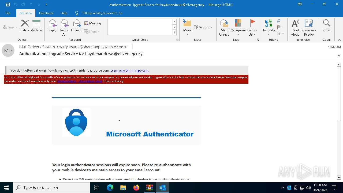This screenshot has width=343, height=193.
Task: Expand the Quick Steps gallery
Action: 174,33
